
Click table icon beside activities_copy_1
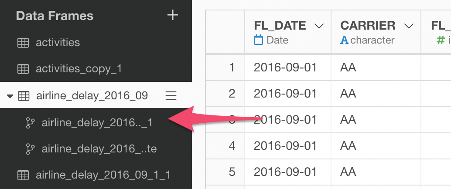point(23,69)
